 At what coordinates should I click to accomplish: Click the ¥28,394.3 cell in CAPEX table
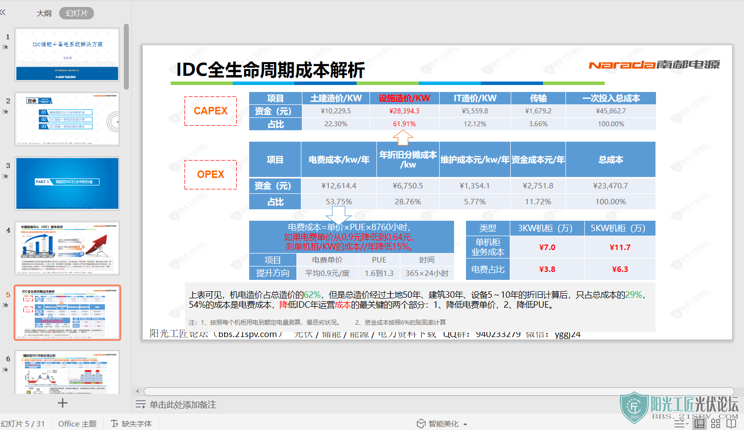[404, 111]
